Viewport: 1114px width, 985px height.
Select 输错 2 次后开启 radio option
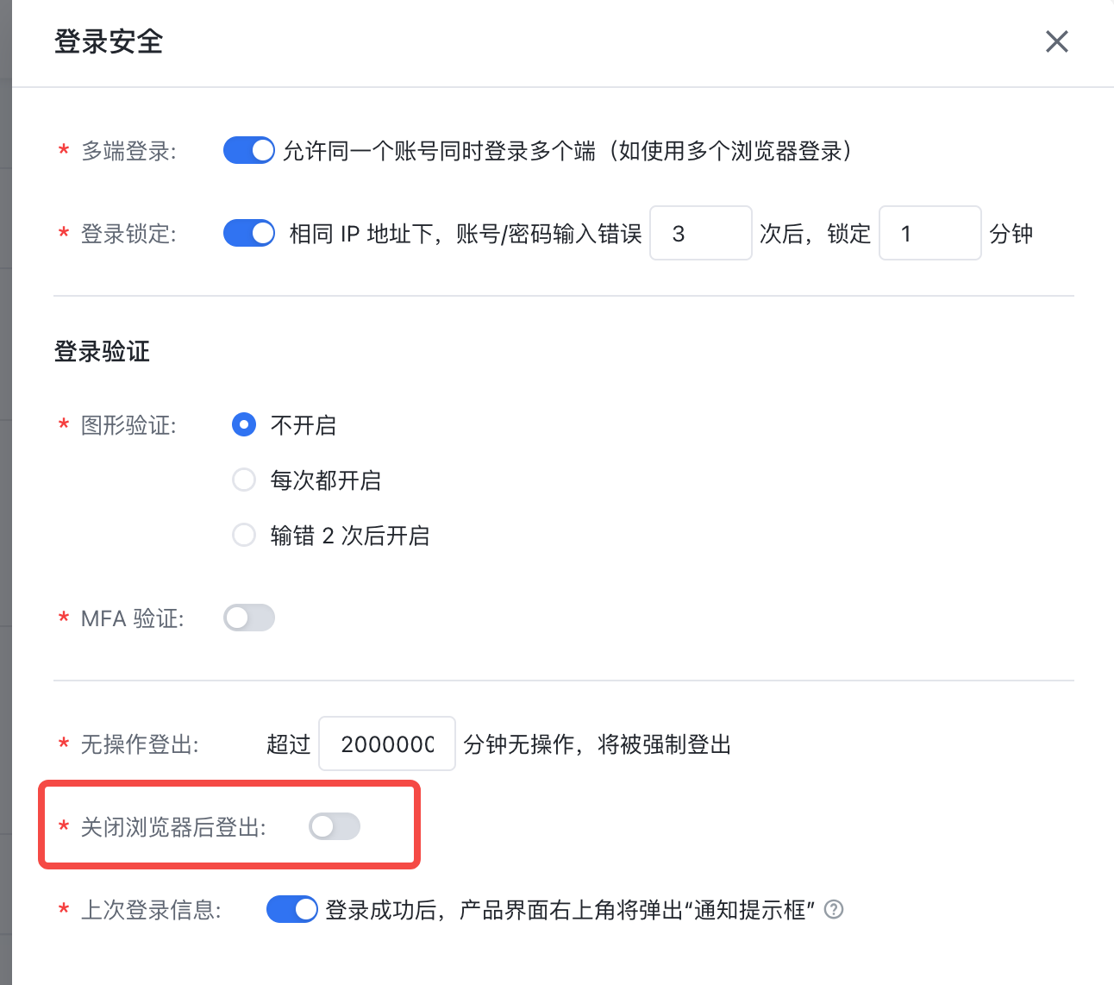(x=244, y=535)
